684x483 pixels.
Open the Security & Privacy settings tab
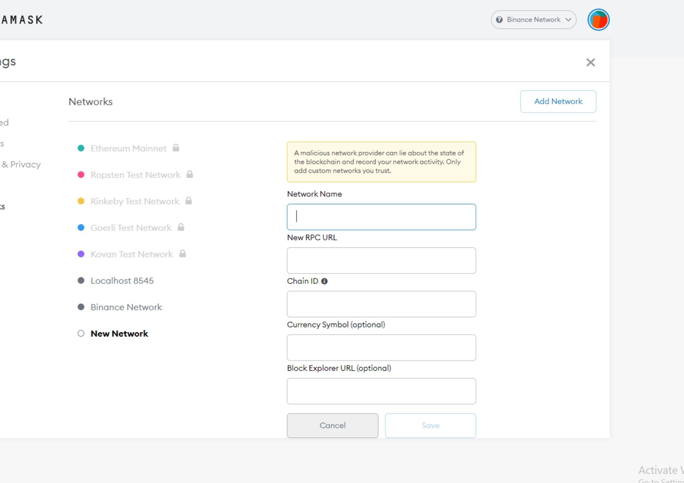pos(20,164)
